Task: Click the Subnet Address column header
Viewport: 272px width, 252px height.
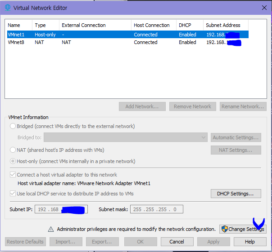Action: click(x=226, y=25)
